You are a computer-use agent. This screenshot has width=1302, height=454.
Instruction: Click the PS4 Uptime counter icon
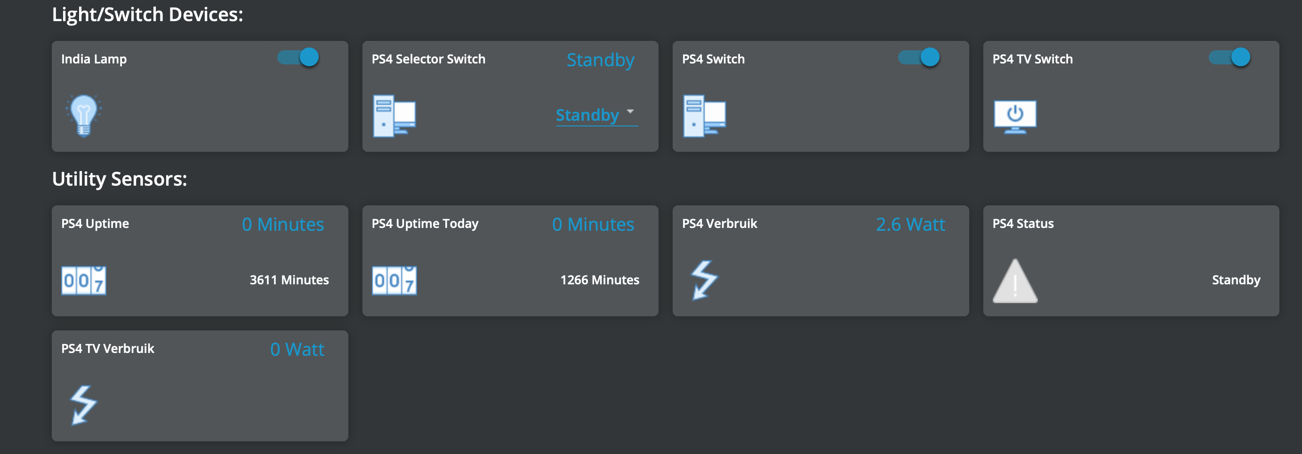pos(84,281)
